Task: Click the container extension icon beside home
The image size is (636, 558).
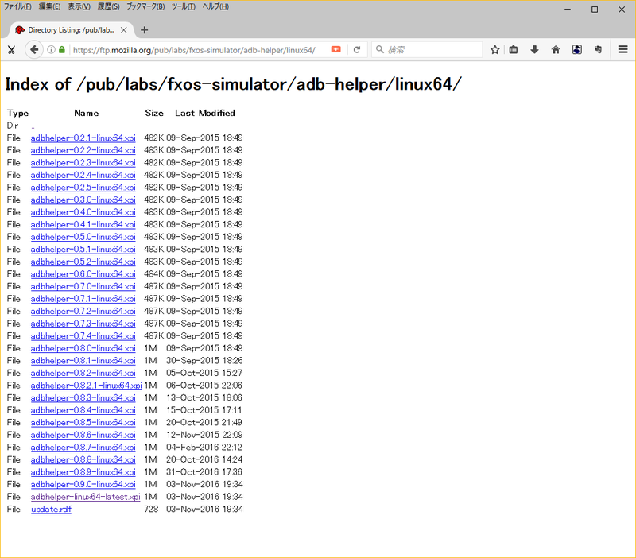Action: click(x=577, y=50)
